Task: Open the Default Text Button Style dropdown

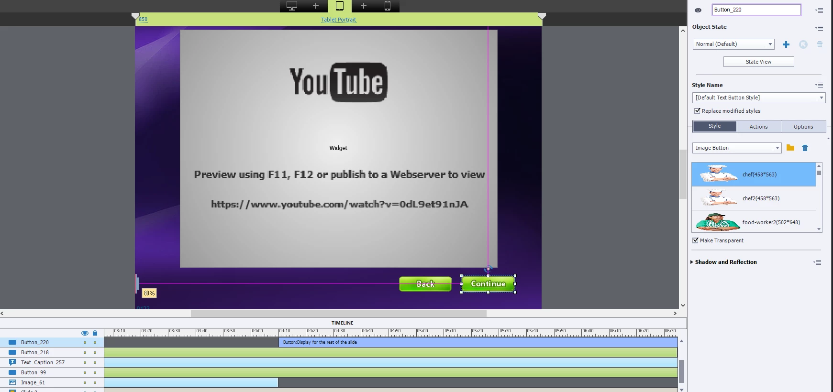Action: [758, 98]
